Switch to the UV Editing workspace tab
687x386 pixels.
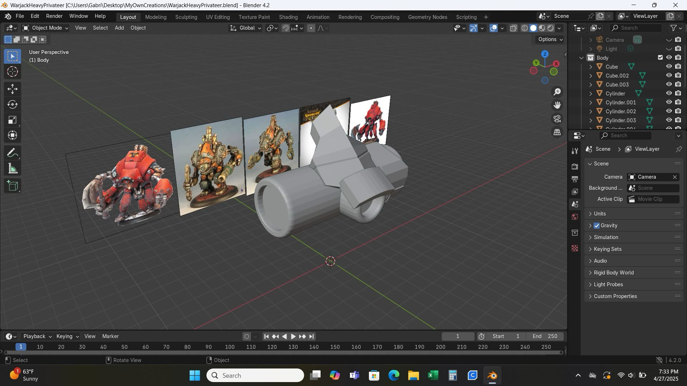218,17
